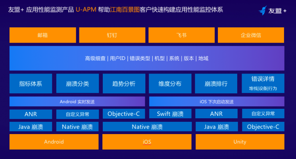
Task: Select Java 崩溃 box above Unity
Action: pos(217,127)
